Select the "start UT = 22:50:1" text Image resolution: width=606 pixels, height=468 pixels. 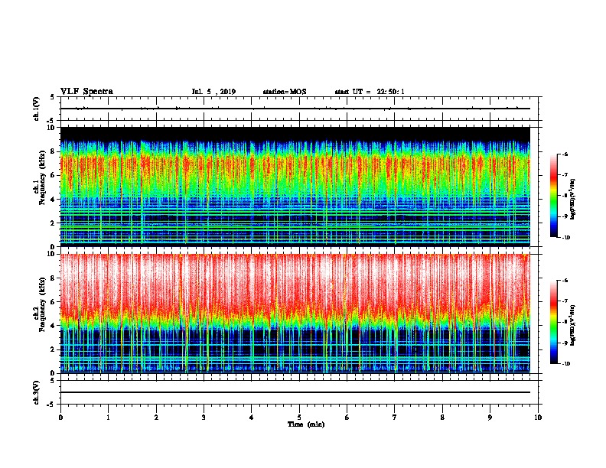(x=370, y=92)
